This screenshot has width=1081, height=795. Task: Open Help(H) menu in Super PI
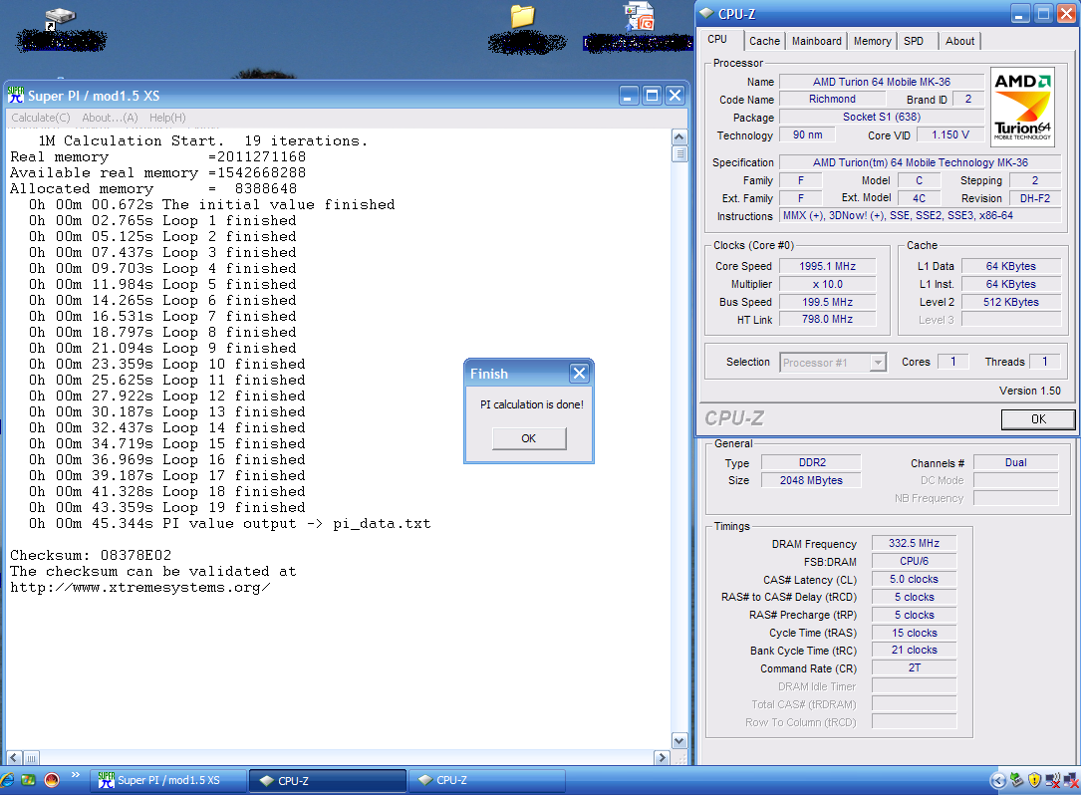167,118
